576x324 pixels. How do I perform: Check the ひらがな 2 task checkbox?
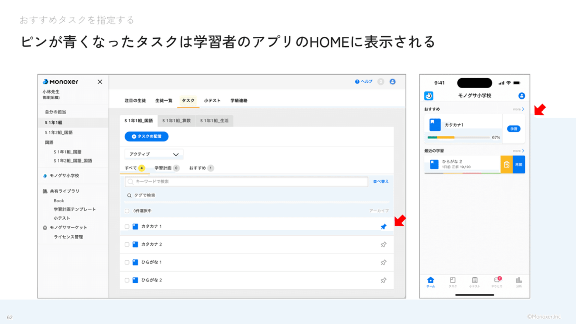127,280
